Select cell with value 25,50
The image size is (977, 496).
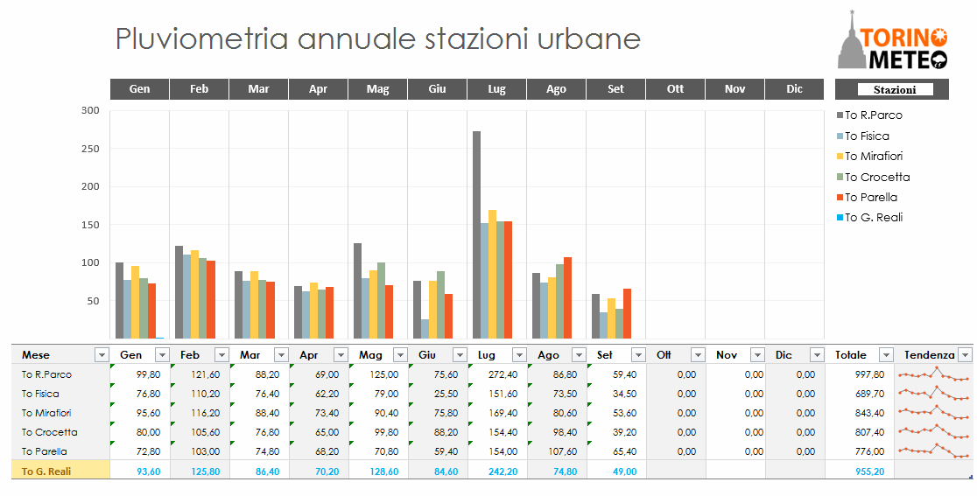[x=438, y=394]
